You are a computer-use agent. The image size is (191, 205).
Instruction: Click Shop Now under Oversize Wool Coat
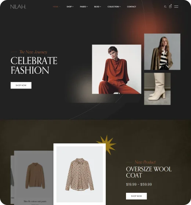(136, 196)
